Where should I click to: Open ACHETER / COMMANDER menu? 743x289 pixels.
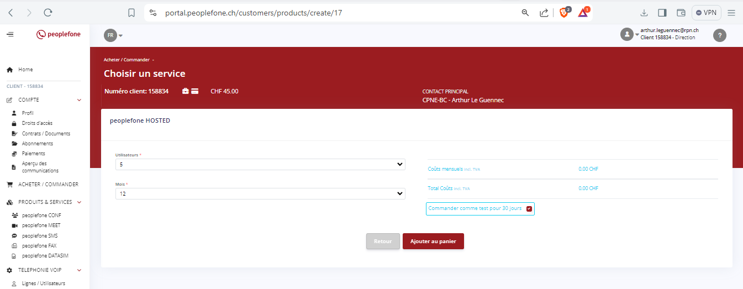tap(48, 185)
